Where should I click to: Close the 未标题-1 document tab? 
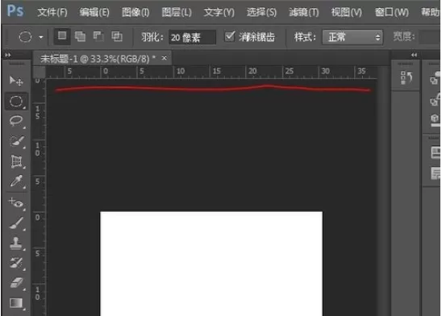[x=164, y=58]
